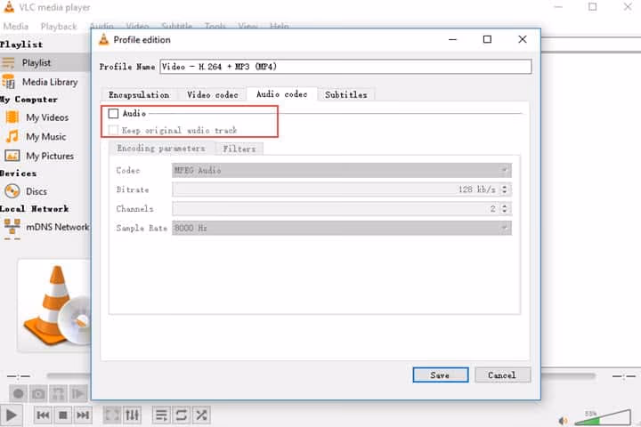This screenshot has height=427, width=641.
Task: Enable the Audio checkbox
Action: tap(113, 114)
